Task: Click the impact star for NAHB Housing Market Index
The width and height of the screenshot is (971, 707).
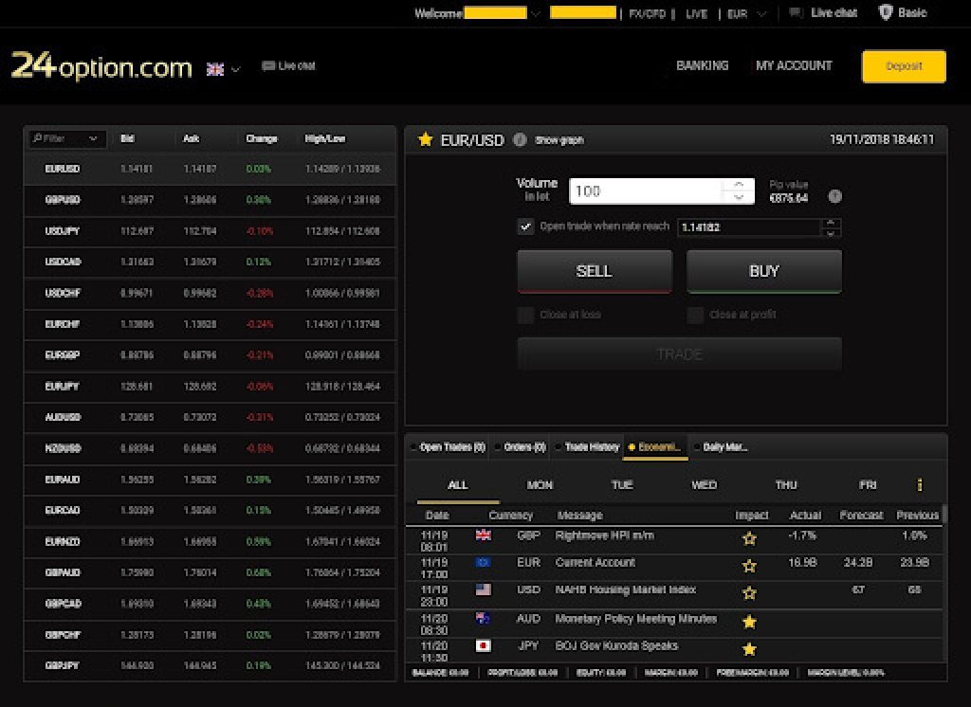Action: (x=749, y=593)
